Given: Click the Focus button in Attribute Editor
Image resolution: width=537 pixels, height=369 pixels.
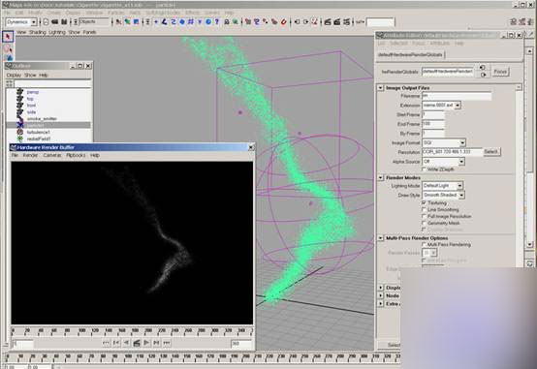Looking at the screenshot, I should pyautogui.click(x=500, y=72).
